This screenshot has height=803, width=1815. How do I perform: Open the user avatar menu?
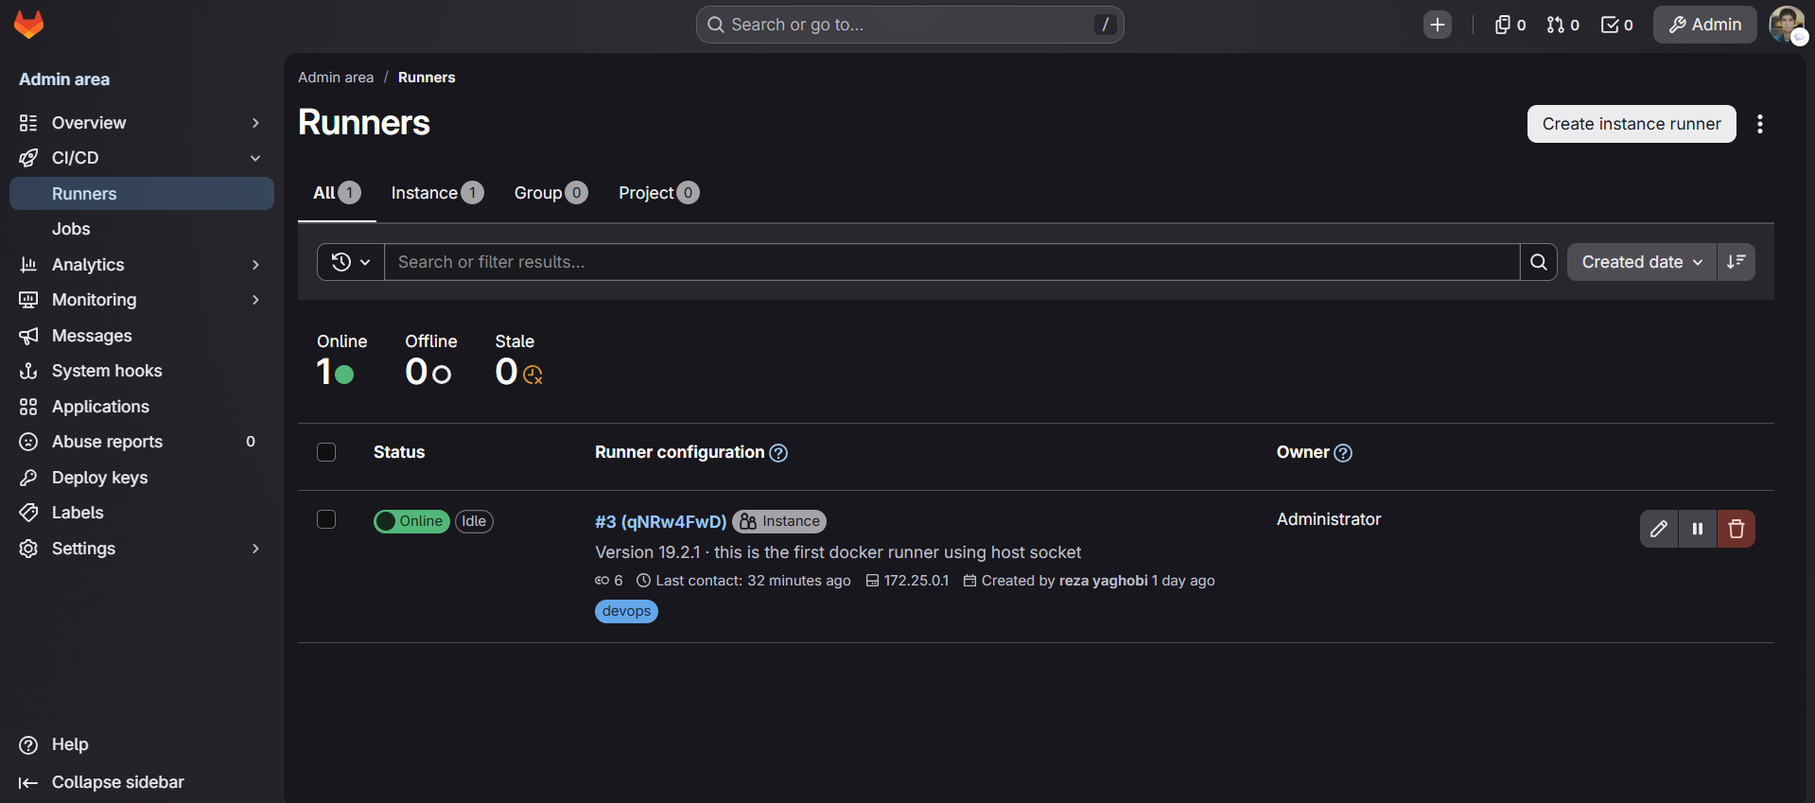pyautogui.click(x=1787, y=25)
